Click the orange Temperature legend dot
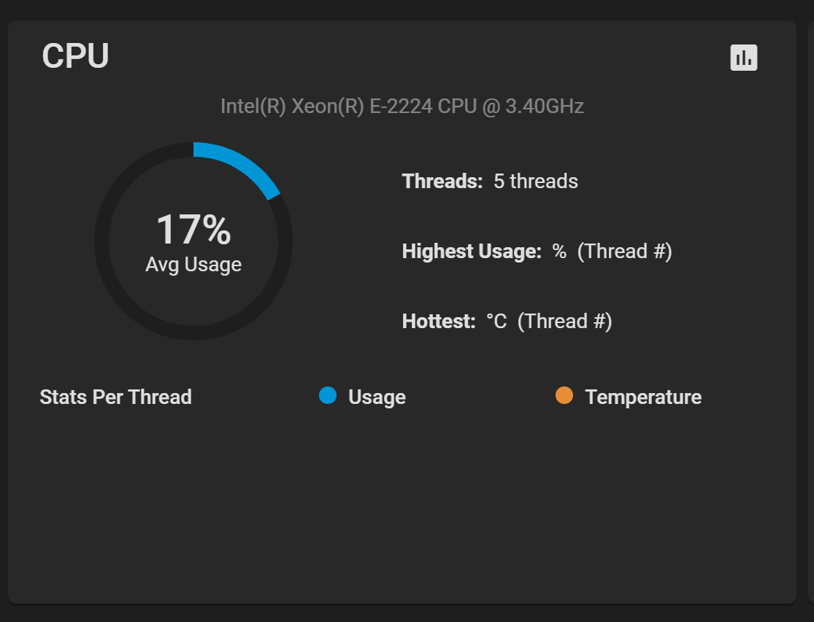814x622 pixels. 564,395
